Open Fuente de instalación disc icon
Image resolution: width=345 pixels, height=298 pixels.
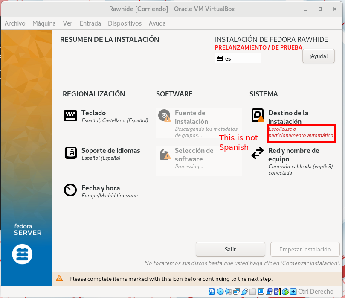(x=164, y=115)
